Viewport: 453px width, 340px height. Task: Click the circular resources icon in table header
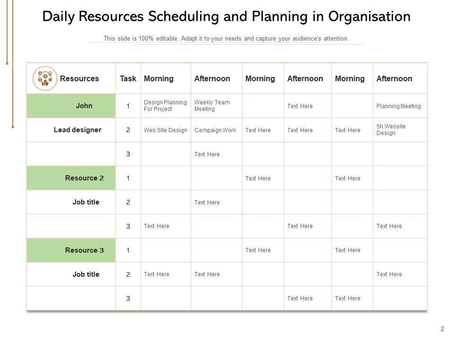coord(45,78)
